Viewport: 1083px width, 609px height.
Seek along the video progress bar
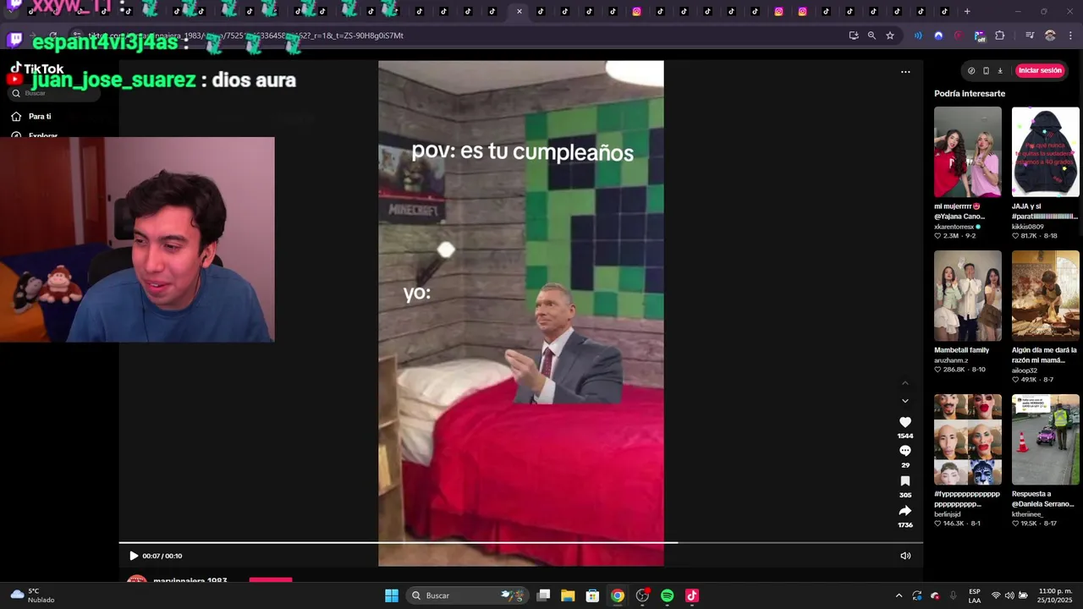click(520, 543)
